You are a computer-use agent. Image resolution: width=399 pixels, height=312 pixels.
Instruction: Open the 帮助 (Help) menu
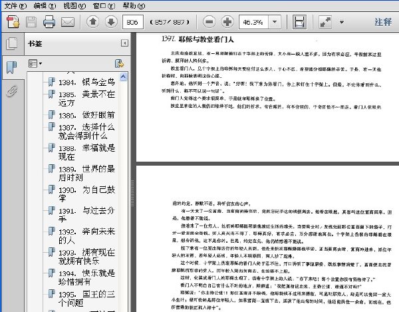pyautogui.click(x=134, y=5)
